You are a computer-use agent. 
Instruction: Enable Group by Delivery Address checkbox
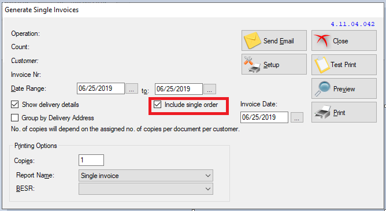tap(15, 118)
